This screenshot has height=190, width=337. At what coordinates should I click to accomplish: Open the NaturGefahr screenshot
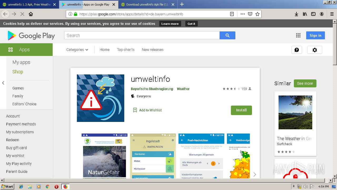coord(105,156)
